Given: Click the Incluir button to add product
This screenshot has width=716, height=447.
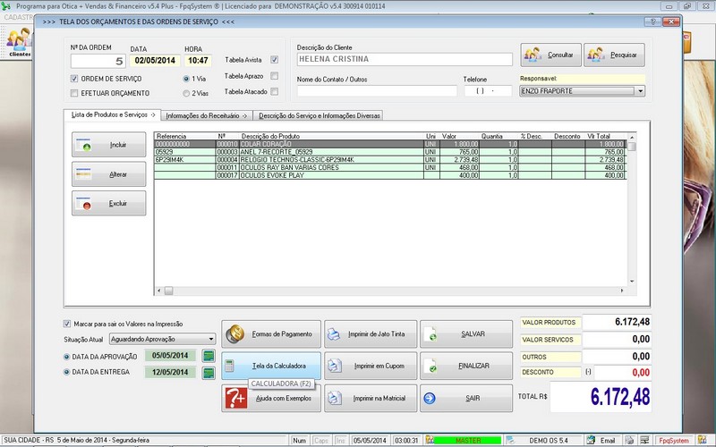Looking at the screenshot, I should (109, 144).
